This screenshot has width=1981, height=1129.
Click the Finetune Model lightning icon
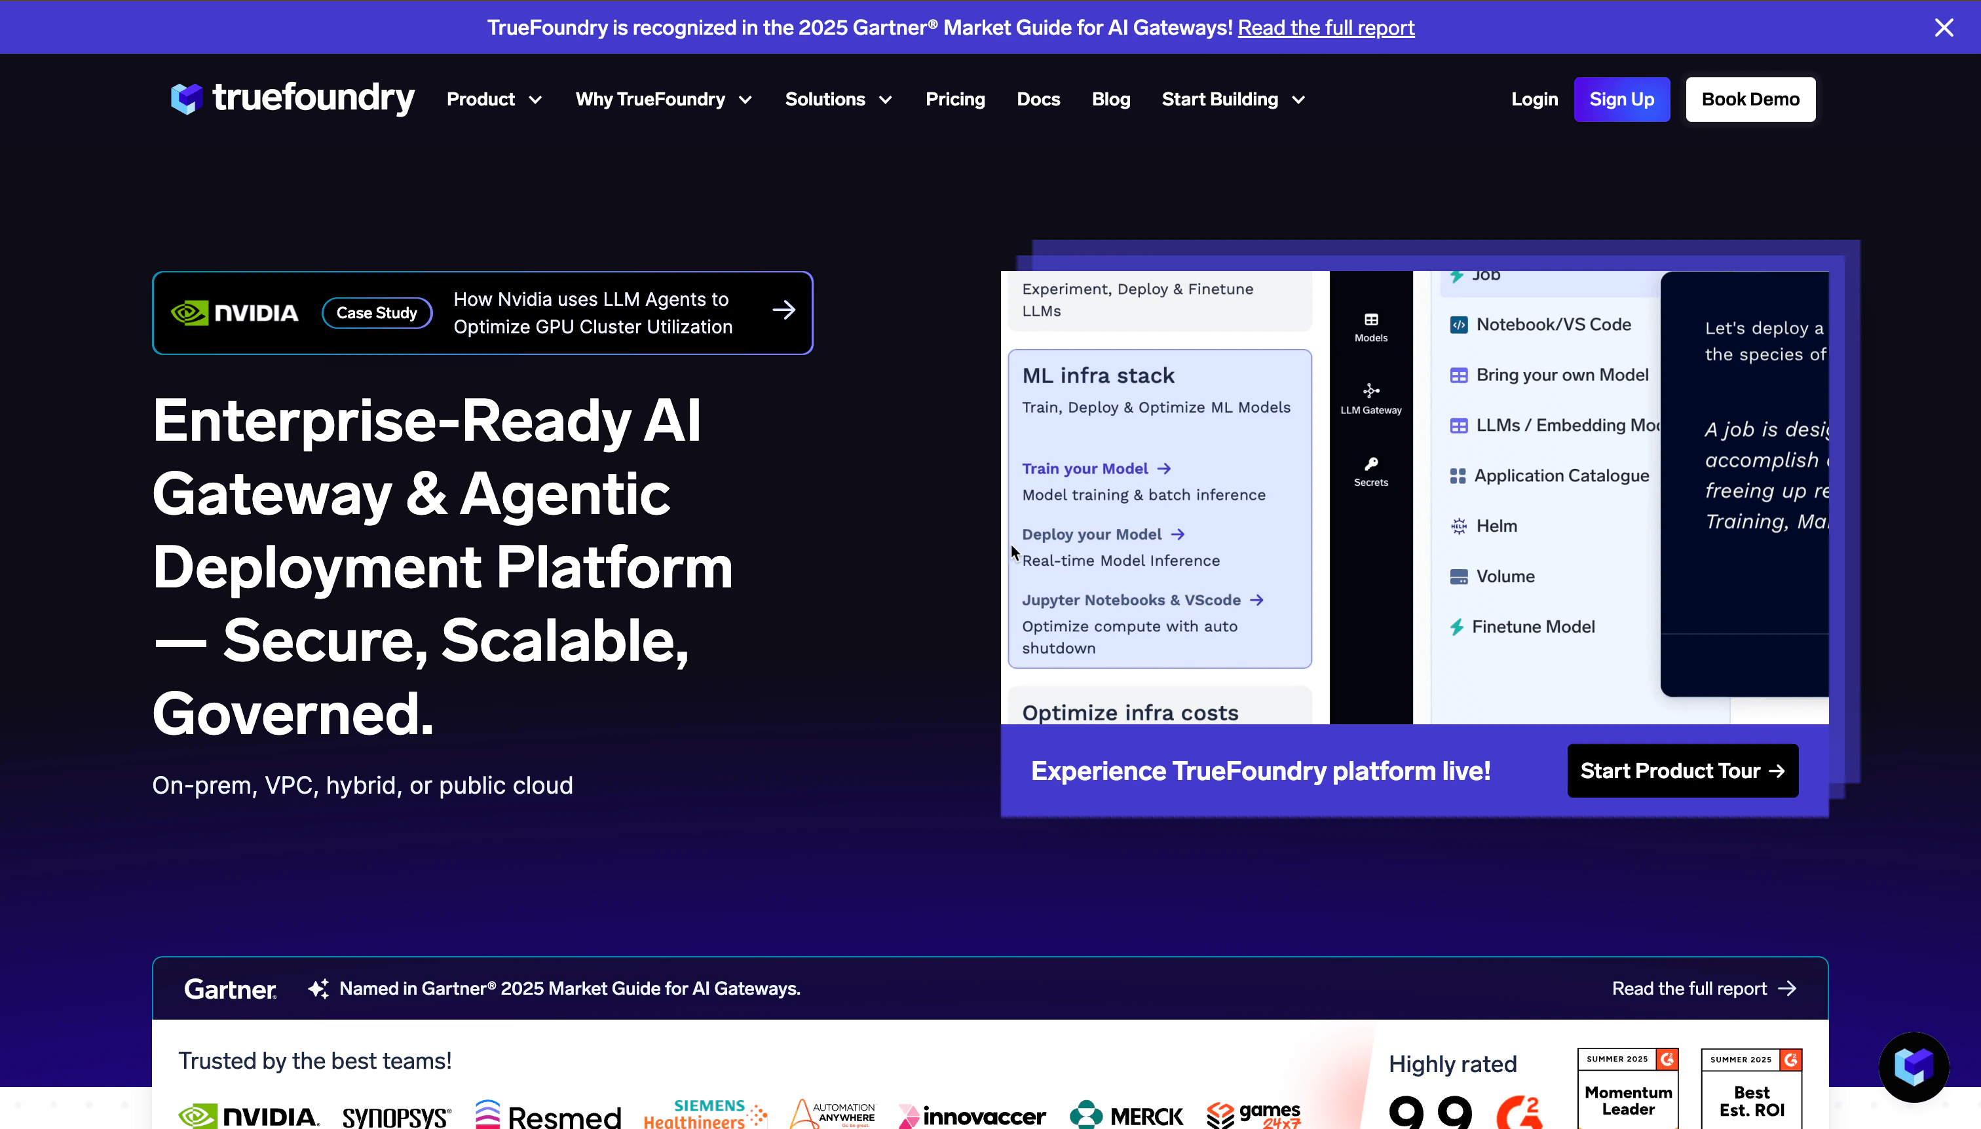[x=1458, y=627]
